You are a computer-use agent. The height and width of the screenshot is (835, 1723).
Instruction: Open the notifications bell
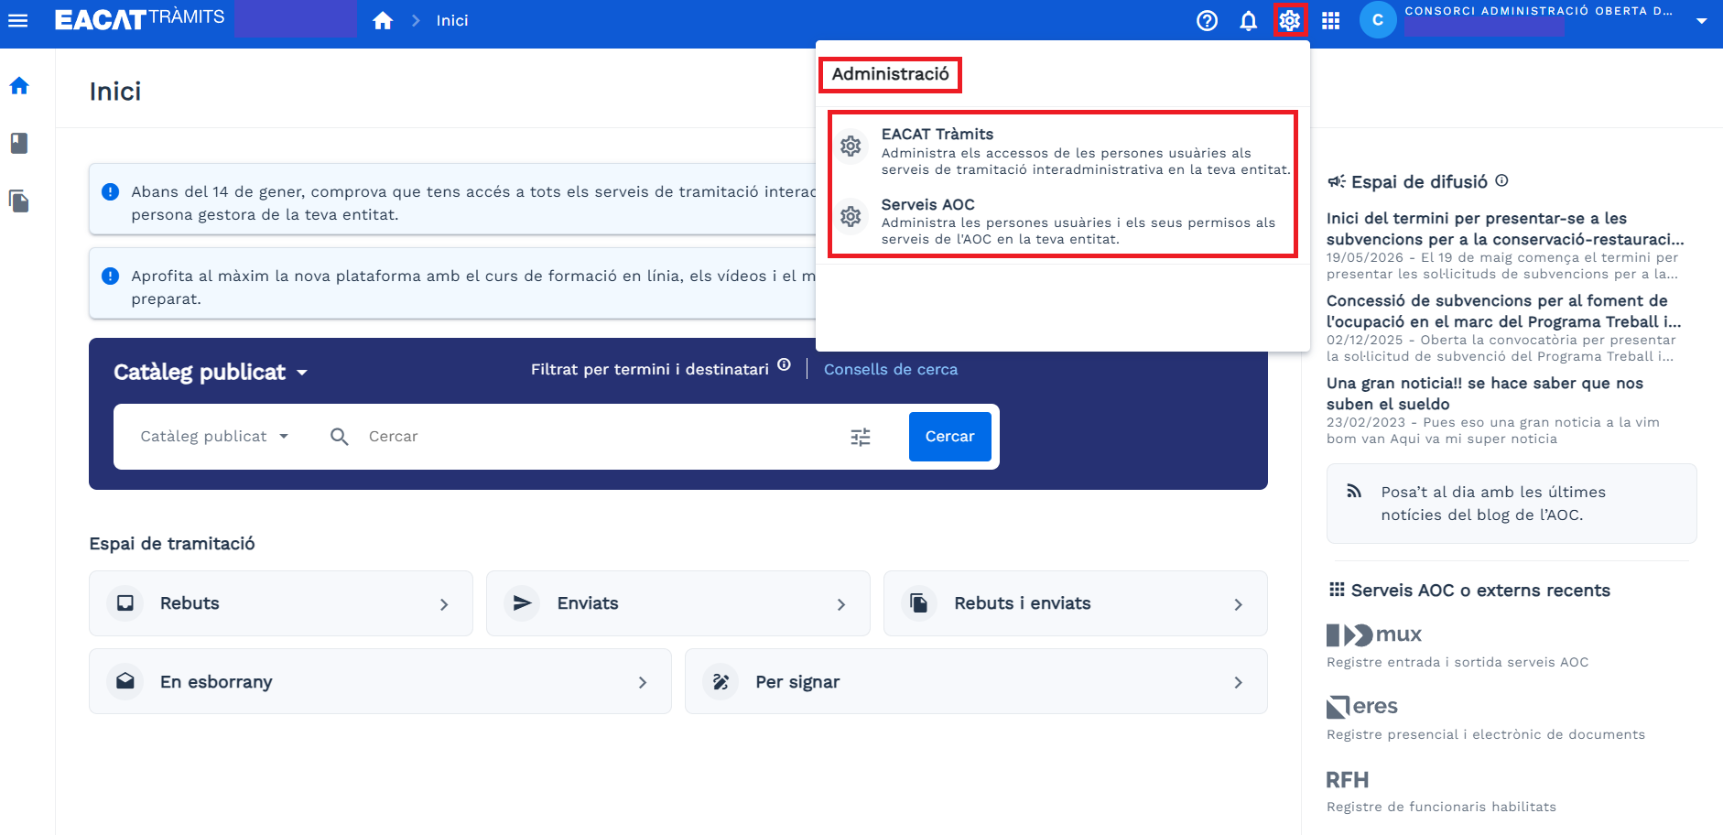[x=1248, y=20]
